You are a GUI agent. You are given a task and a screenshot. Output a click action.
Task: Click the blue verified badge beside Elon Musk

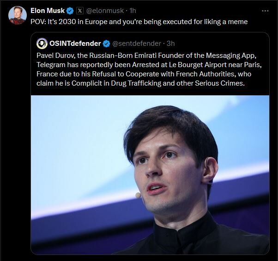pos(70,11)
